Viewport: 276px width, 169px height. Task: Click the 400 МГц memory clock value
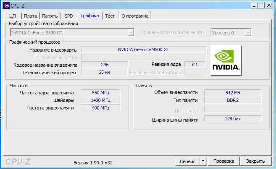click(x=100, y=108)
